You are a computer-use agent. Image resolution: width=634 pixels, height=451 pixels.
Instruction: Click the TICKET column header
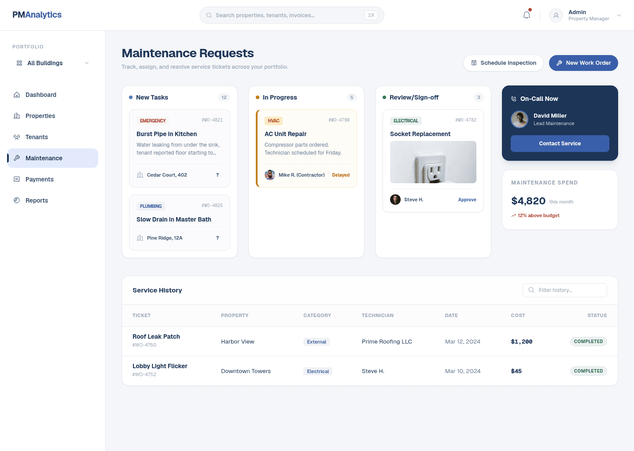point(142,315)
